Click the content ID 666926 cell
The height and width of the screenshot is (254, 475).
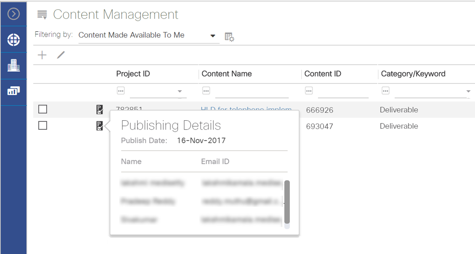coord(320,110)
